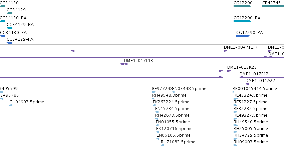This screenshot has height=147, width=284.
Task: Open the EN03448.5prime EST label
Action: coord(189,89)
